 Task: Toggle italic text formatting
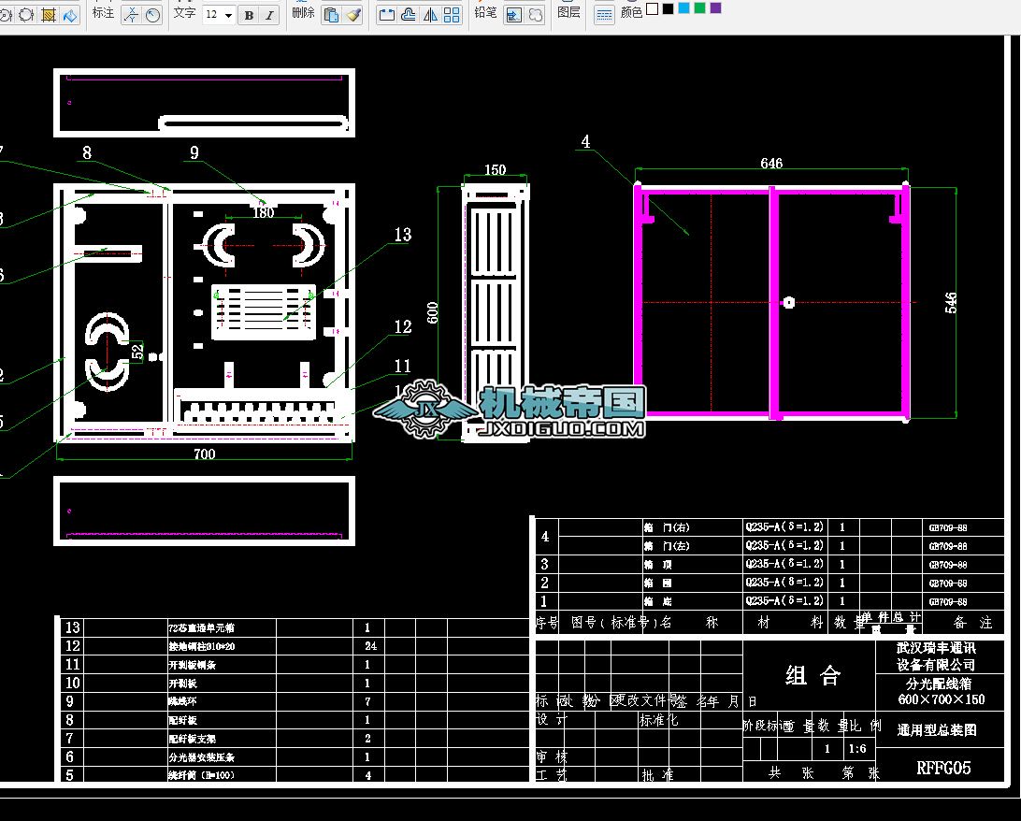click(x=269, y=14)
